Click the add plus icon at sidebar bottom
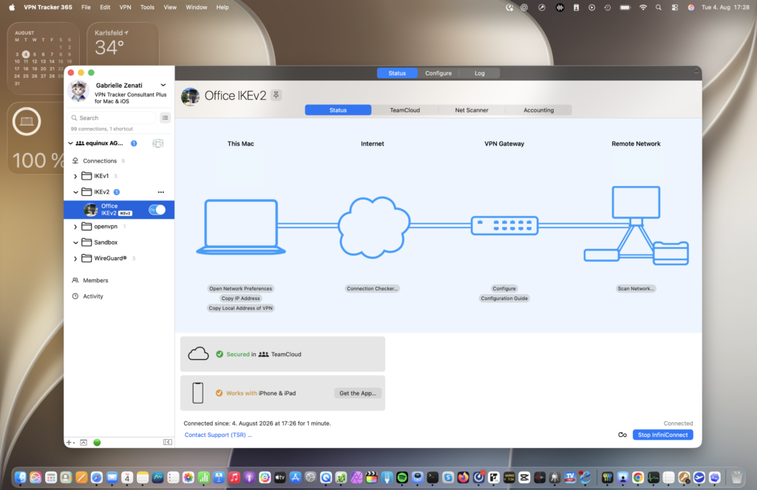The image size is (757, 490). pos(69,442)
